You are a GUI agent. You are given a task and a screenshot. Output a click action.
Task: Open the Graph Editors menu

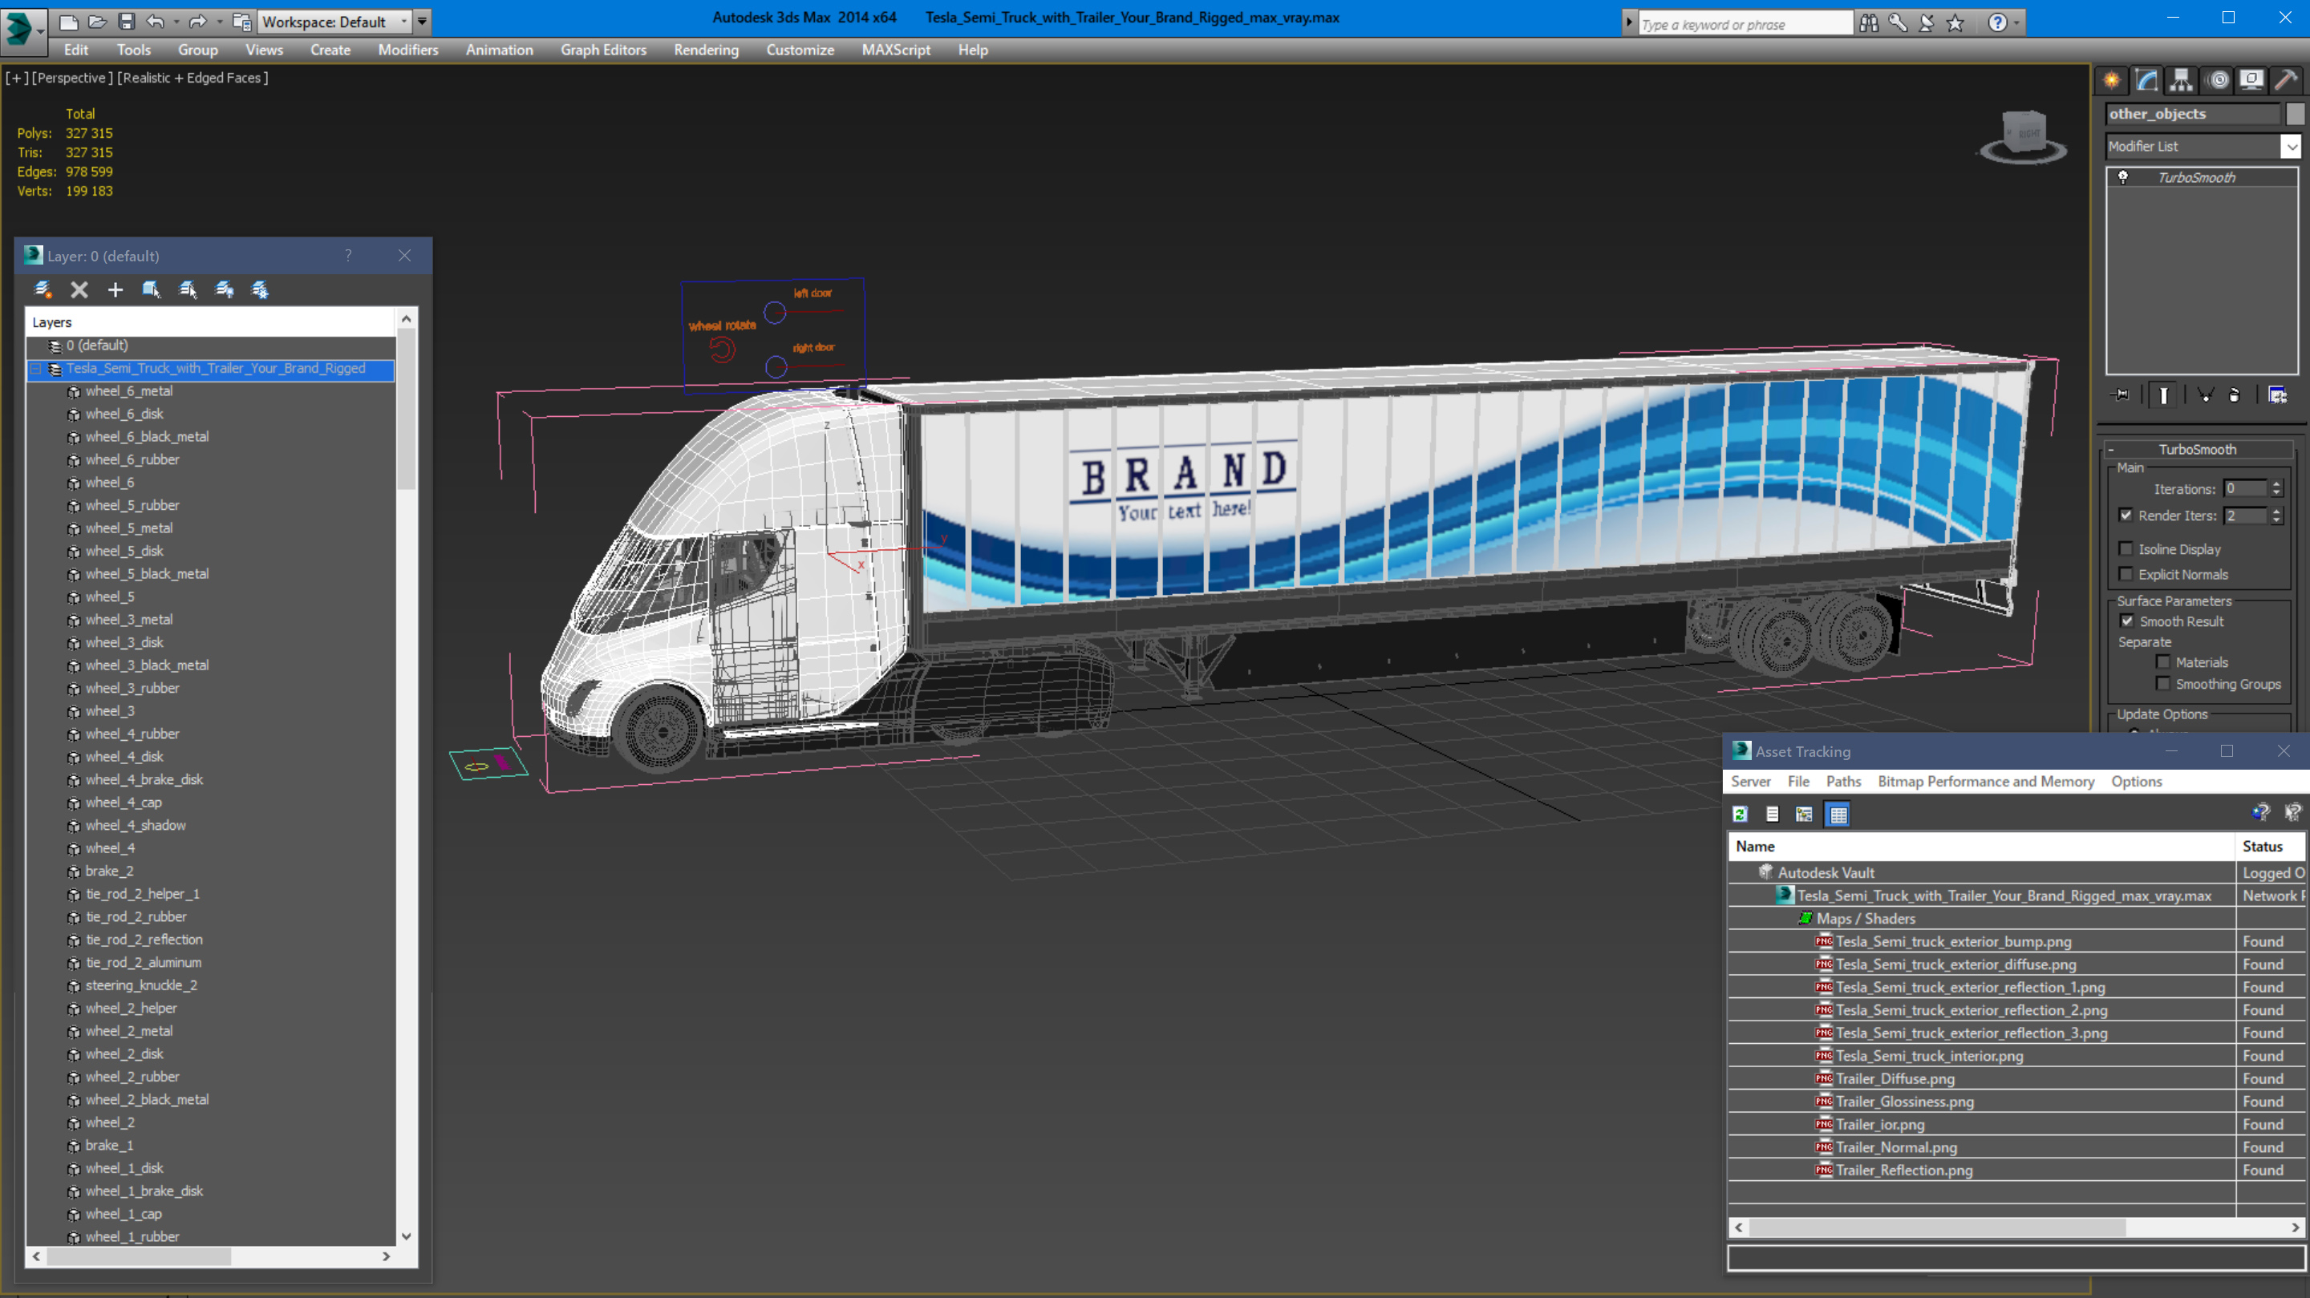click(x=603, y=51)
